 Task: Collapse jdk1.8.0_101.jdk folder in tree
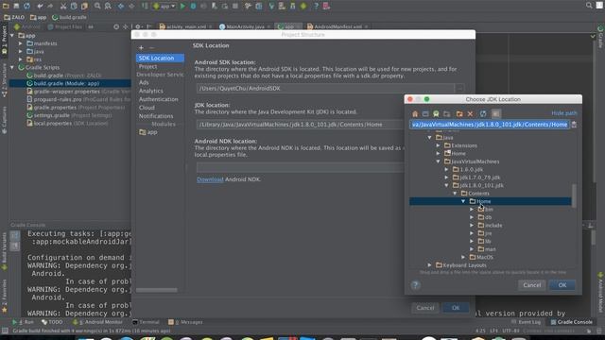(x=446, y=185)
